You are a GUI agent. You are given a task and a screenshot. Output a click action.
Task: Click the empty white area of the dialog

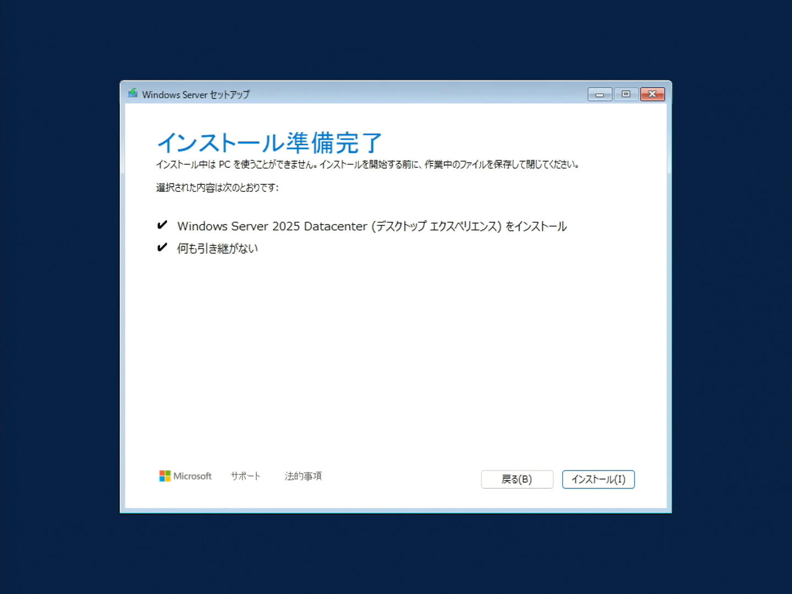tap(396, 358)
